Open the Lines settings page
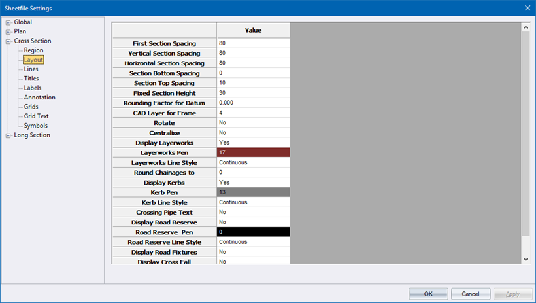The image size is (536, 303). click(31, 69)
